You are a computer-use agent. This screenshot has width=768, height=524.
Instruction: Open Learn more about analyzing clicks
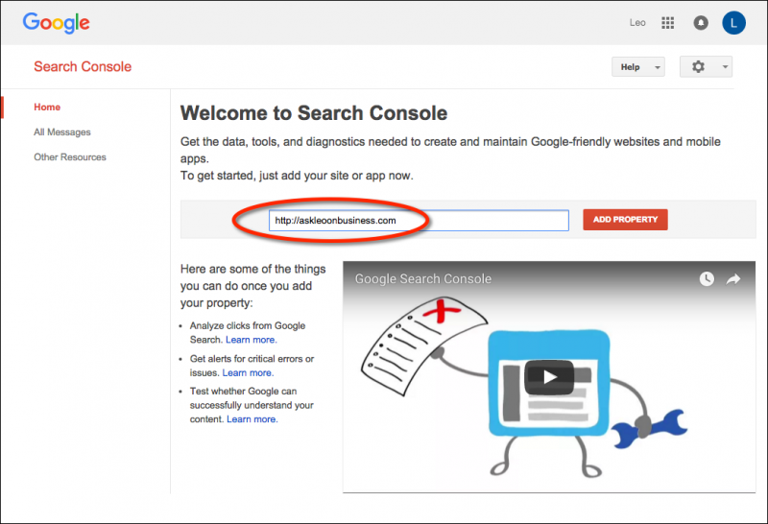click(252, 340)
